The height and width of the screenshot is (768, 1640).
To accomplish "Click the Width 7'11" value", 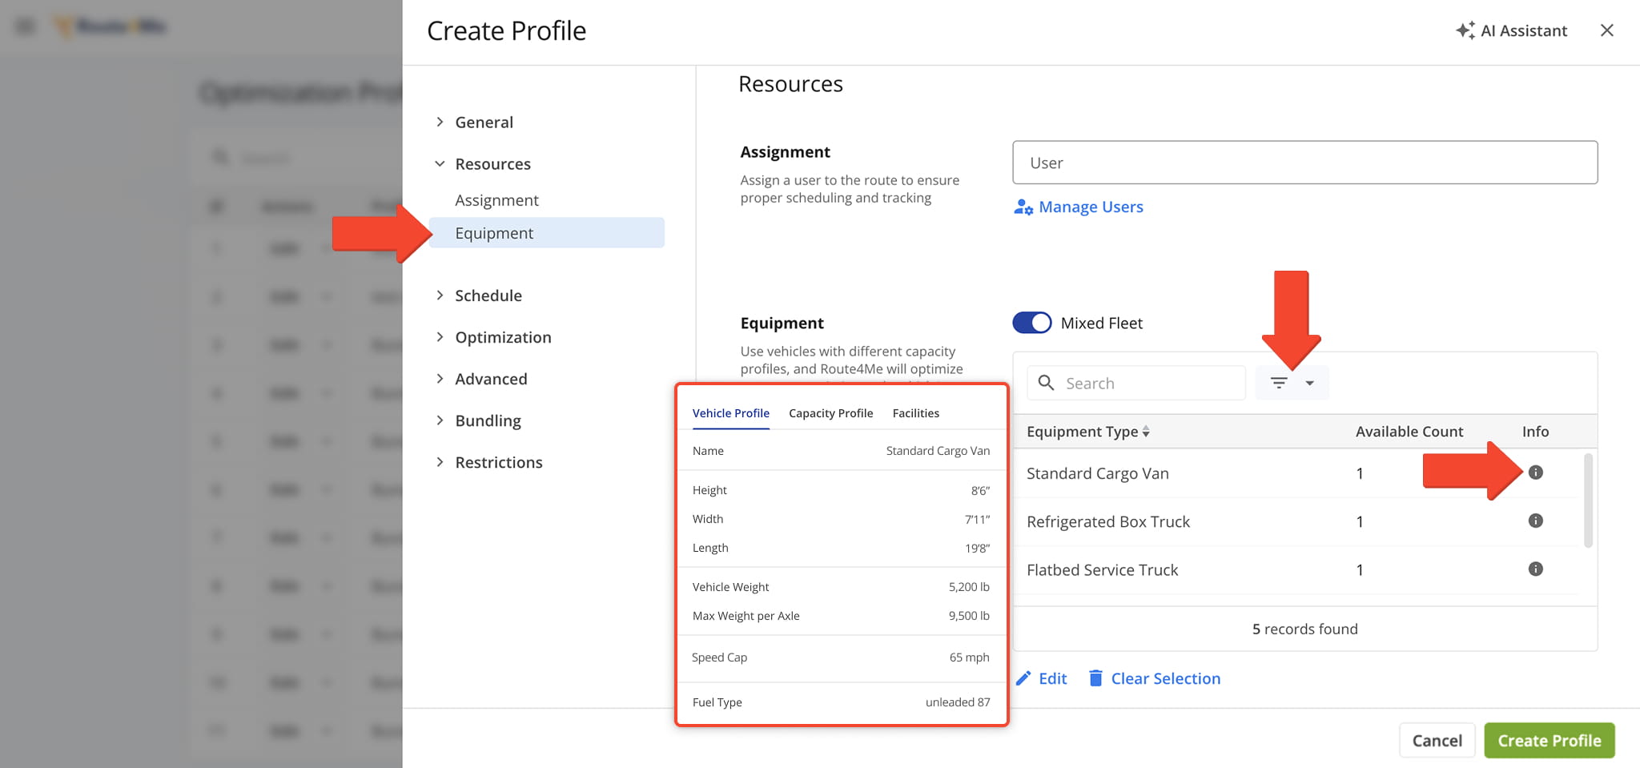I will click(977, 519).
